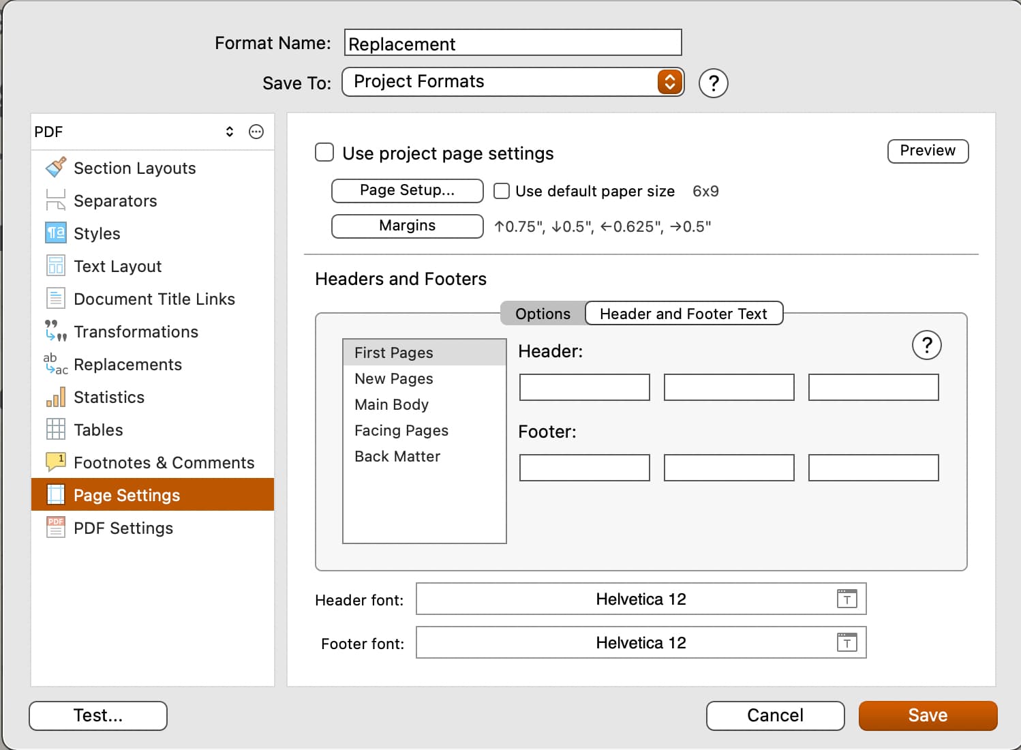The image size is (1021, 750).
Task: Show the Statistics pane
Action: pyautogui.click(x=153, y=397)
